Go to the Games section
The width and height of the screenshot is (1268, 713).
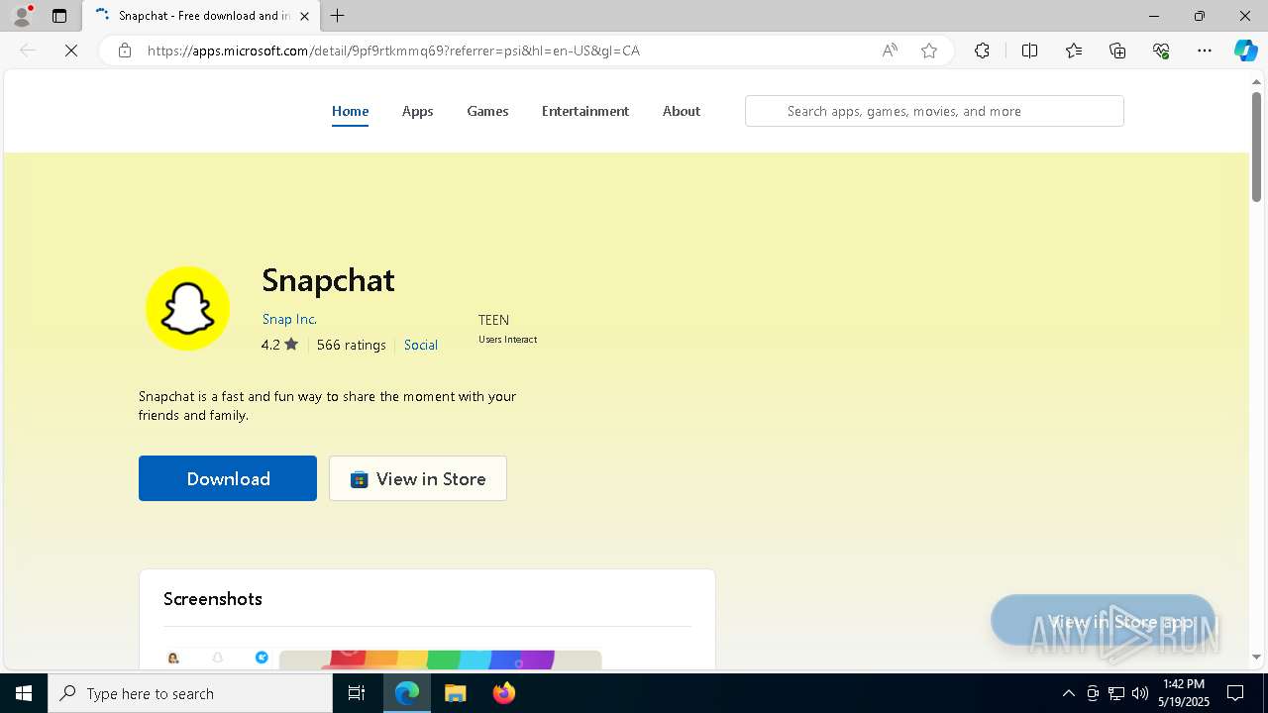tap(487, 111)
